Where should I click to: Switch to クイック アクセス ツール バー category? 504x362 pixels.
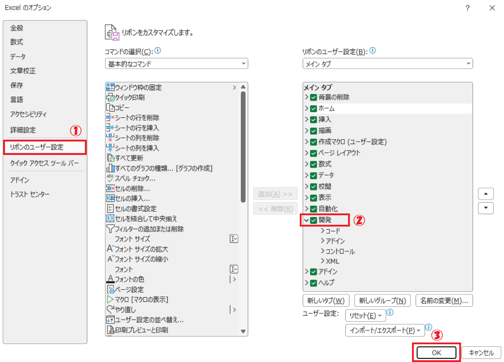point(44,163)
